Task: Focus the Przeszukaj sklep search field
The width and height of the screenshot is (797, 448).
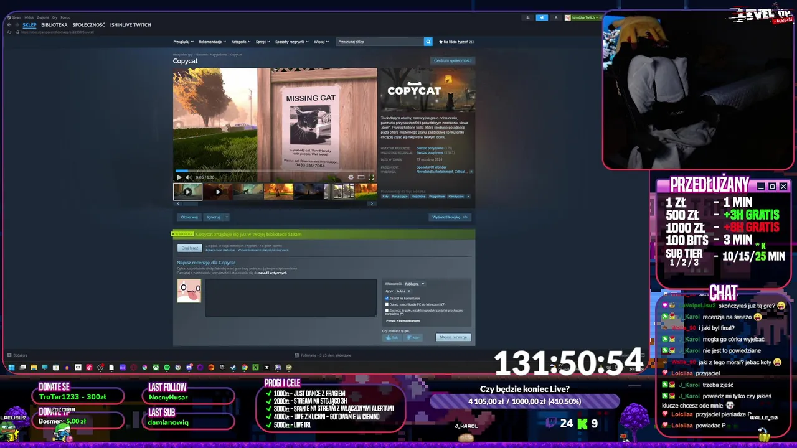Action: tap(379, 42)
